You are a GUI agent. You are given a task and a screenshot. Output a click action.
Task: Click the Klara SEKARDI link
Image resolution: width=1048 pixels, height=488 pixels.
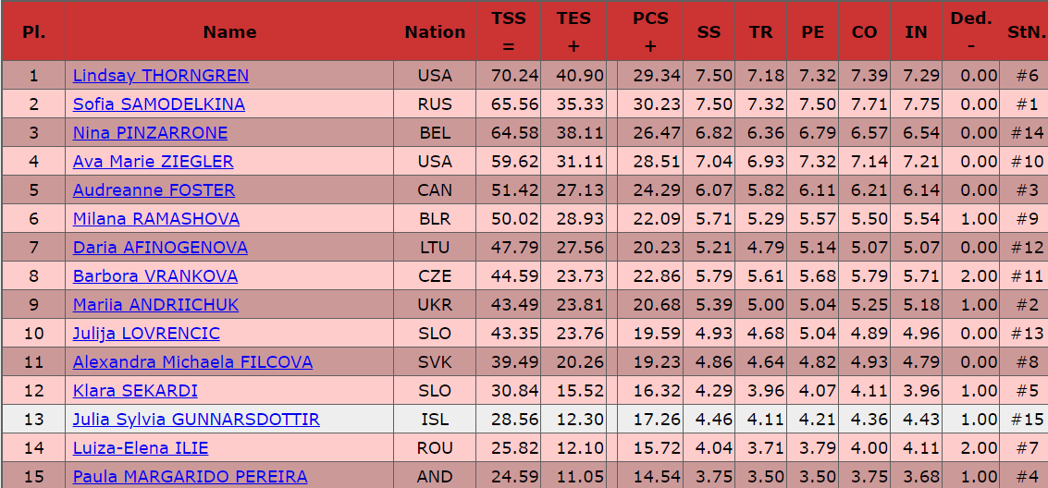[x=135, y=391]
